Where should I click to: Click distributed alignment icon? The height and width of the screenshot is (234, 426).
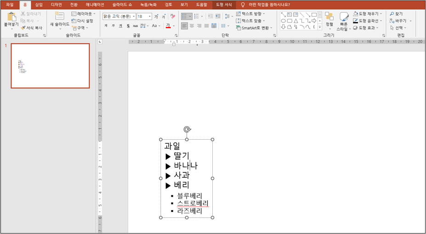tap(214, 26)
